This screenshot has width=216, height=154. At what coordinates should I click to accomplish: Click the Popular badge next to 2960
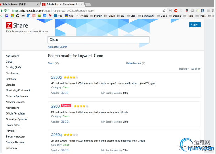pos(66,105)
